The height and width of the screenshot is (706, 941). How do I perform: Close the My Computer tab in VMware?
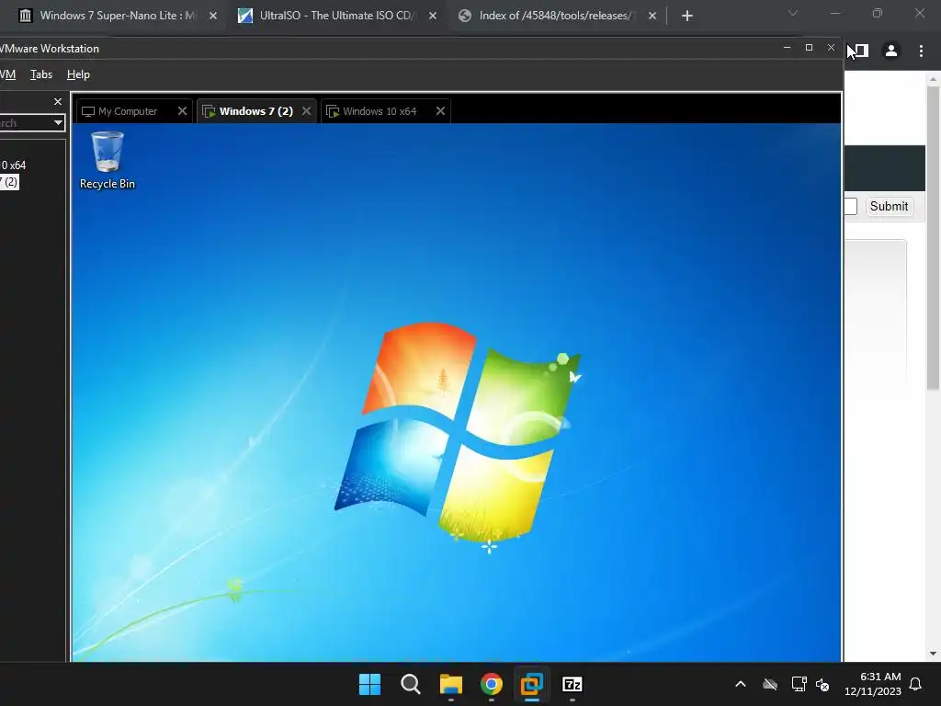tap(183, 111)
